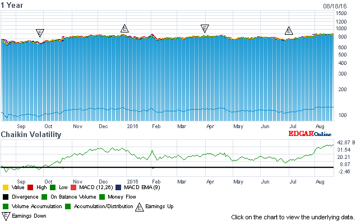Click the 'Volume Accumulation' legend label
The height and width of the screenshot is (221, 356).
[37, 206]
